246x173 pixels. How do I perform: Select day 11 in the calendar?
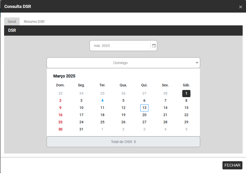(102, 108)
